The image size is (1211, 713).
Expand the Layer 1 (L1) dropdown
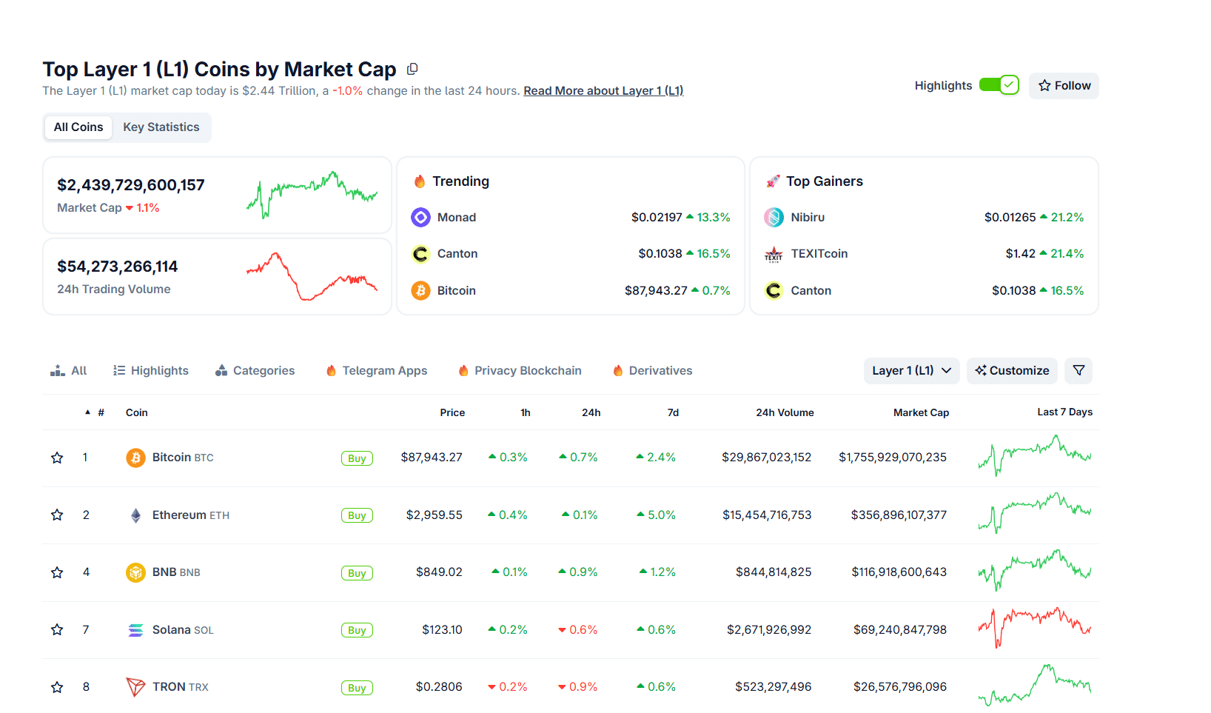pos(911,370)
